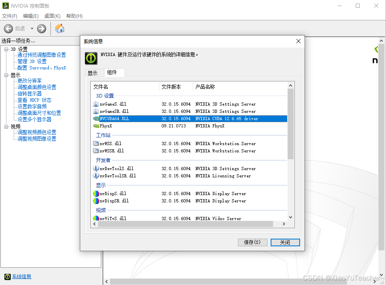This screenshot has width=386, height=285.
Task: Open 配置 Surround、PhysX task
Action: [x=42, y=68]
